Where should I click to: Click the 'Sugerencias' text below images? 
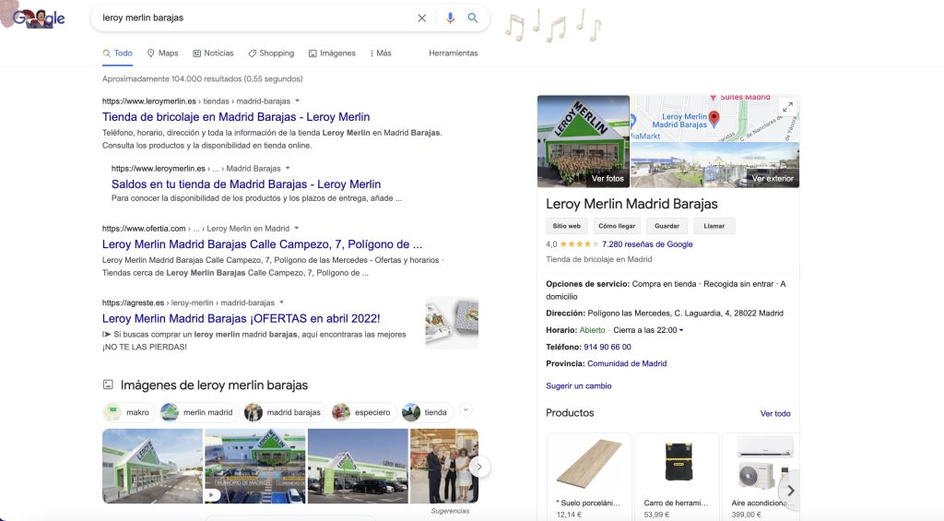tap(450, 511)
